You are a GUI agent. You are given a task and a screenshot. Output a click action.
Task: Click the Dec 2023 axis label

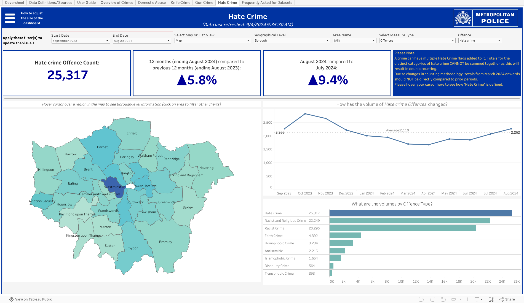[346, 193]
